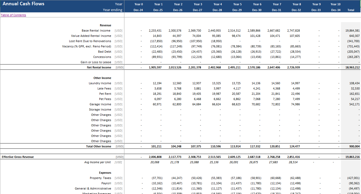
Task: Click Gain or Loss to Lease label
Action: (96, 62)
